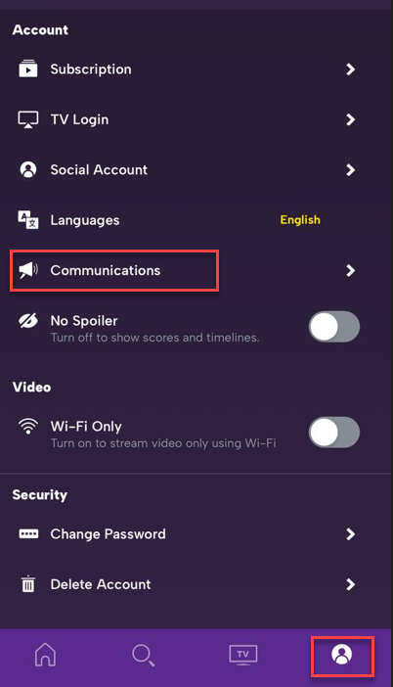Open the Search tab in bottom bar
Image resolution: width=393 pixels, height=687 pixels.
pyautogui.click(x=143, y=656)
